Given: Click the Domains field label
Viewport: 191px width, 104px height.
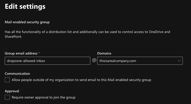Looking at the screenshot, I should point(104,53).
